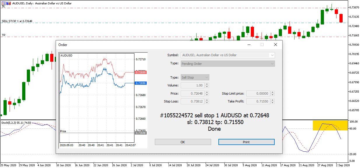Click the red ask price tag 0.72699
Viewport: 361px width, 168px height.
[x=141, y=72]
